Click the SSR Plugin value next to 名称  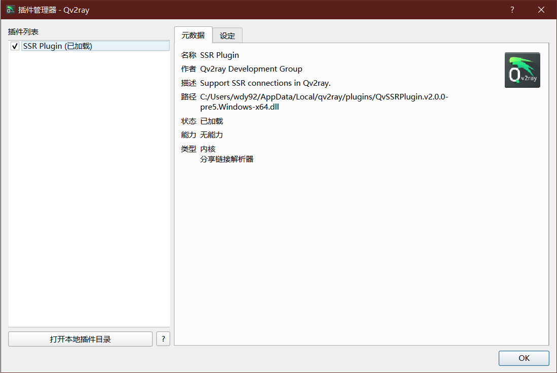point(219,55)
